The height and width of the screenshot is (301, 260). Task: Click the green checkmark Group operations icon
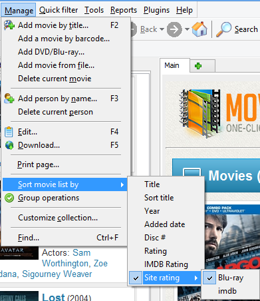click(9, 198)
